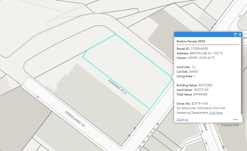
Task: Maximize the Boston Parcels popup
Action: [235, 35]
